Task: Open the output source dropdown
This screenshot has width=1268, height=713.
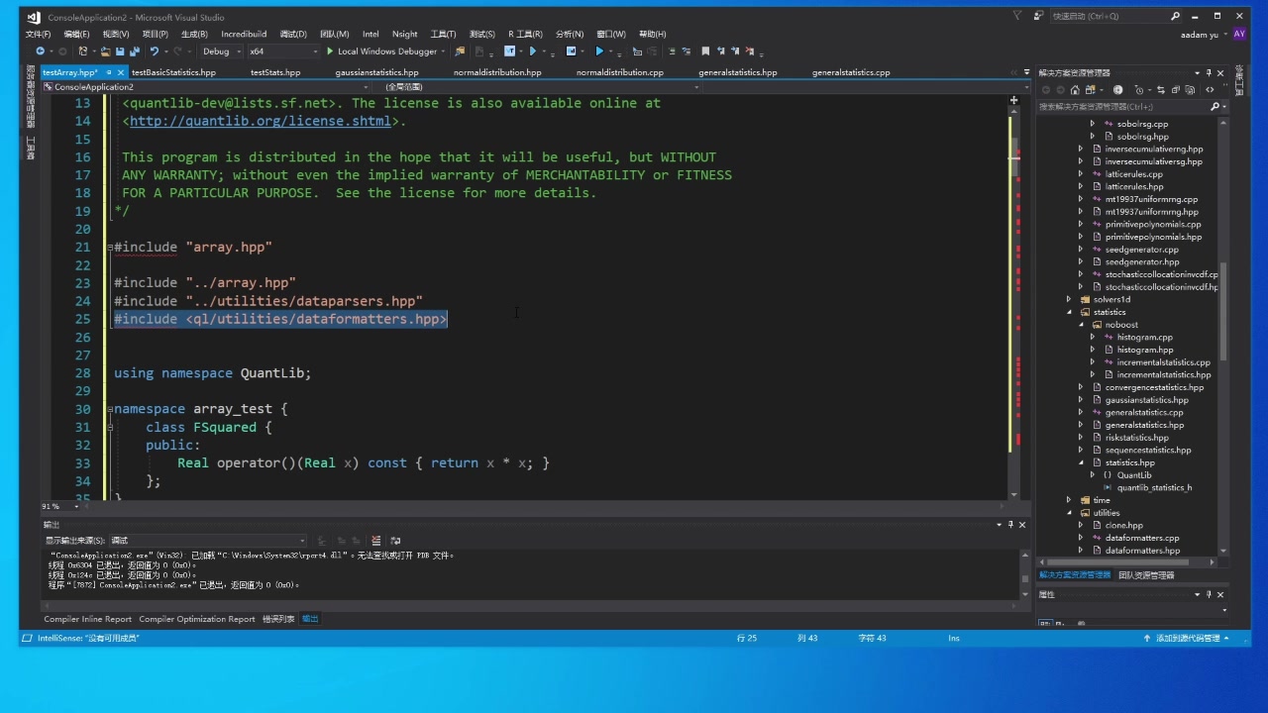Action: click(302, 541)
